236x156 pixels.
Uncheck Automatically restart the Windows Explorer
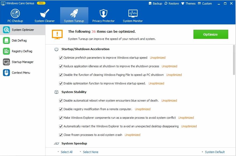click(x=61, y=127)
